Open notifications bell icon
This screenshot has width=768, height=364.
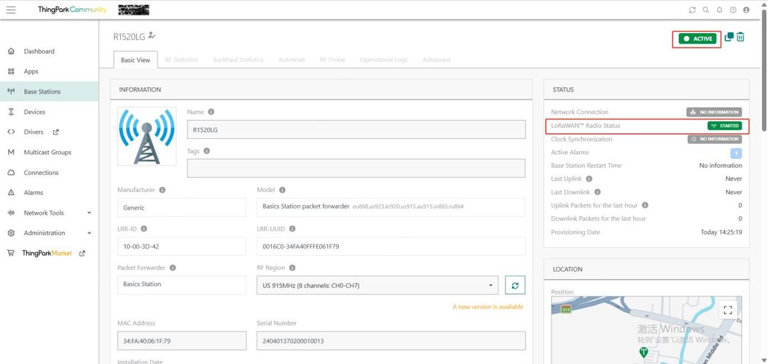(x=719, y=10)
